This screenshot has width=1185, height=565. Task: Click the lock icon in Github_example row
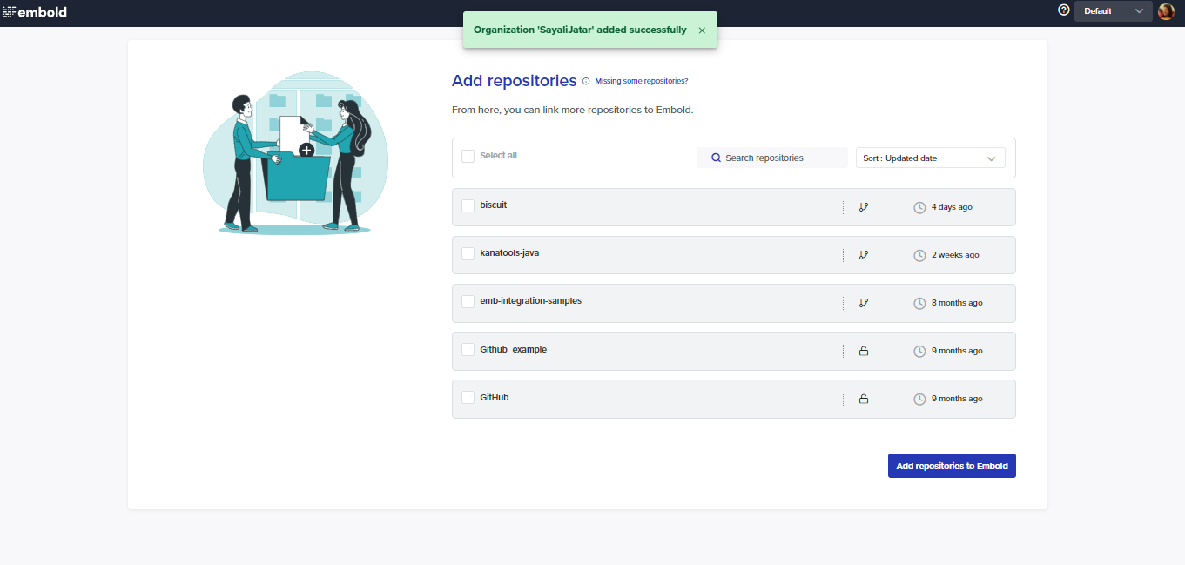[x=864, y=351]
